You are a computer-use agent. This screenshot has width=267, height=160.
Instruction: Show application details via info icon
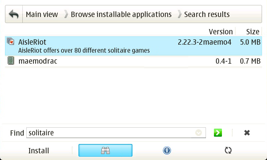pyautogui.click(x=167, y=150)
